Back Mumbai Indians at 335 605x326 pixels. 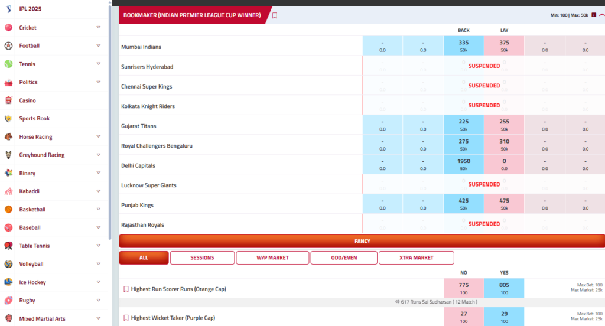[463, 46]
